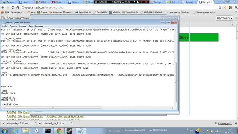Open ARMA2_OA_Build_92612.zip link
Screen dimensions: 238x134
click(x=25, y=117)
